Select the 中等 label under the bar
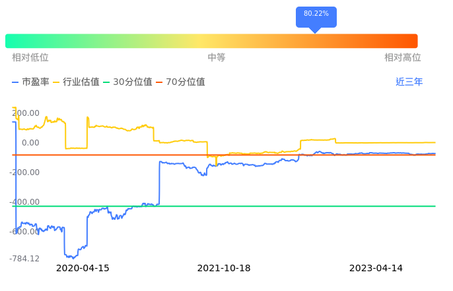 coord(217,58)
